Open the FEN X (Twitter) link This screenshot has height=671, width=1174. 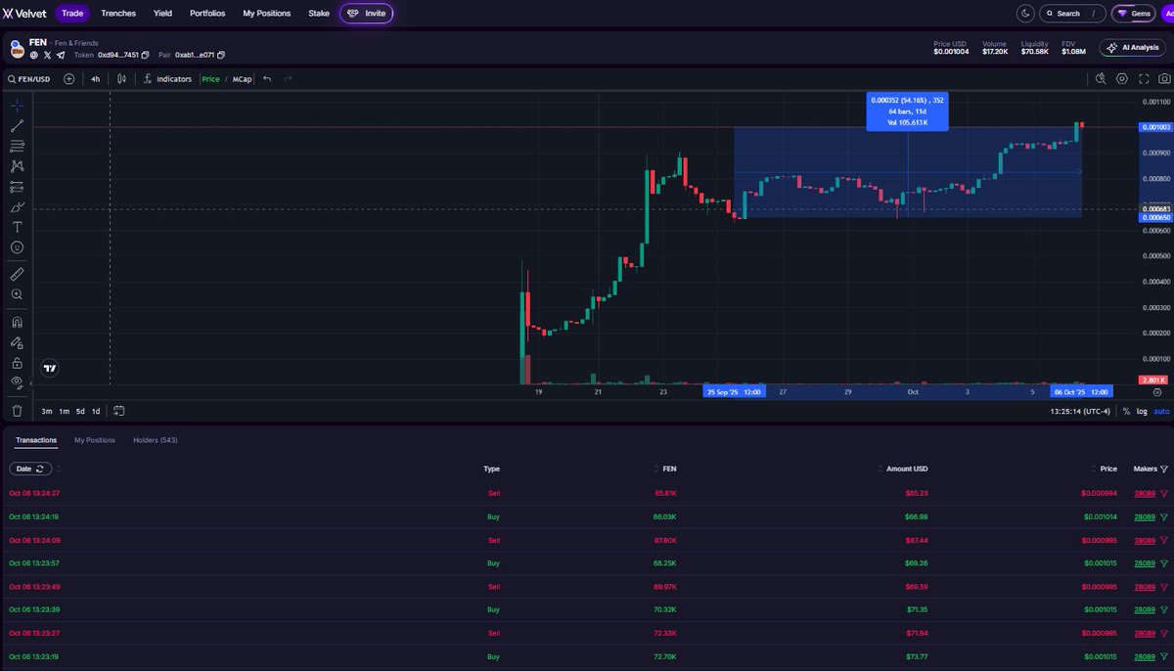(47, 55)
